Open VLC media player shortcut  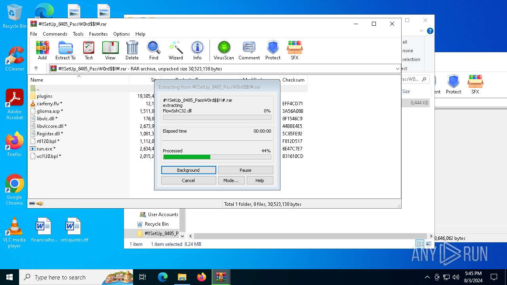point(14,233)
